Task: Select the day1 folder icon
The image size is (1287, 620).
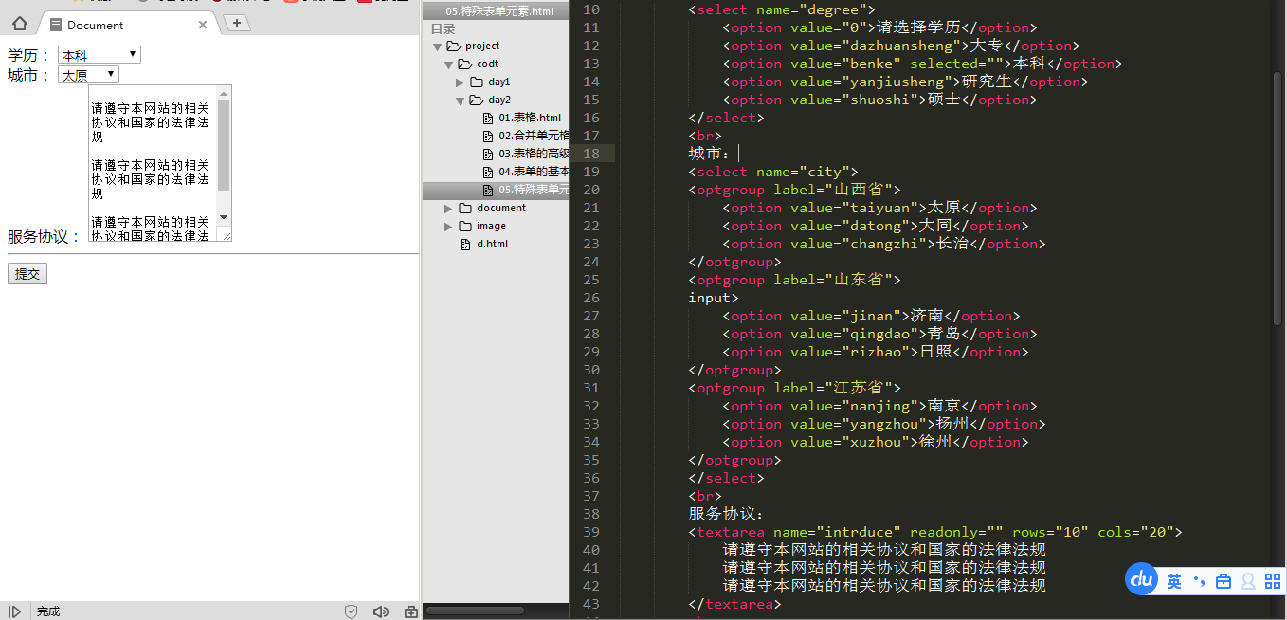Action: [x=477, y=82]
